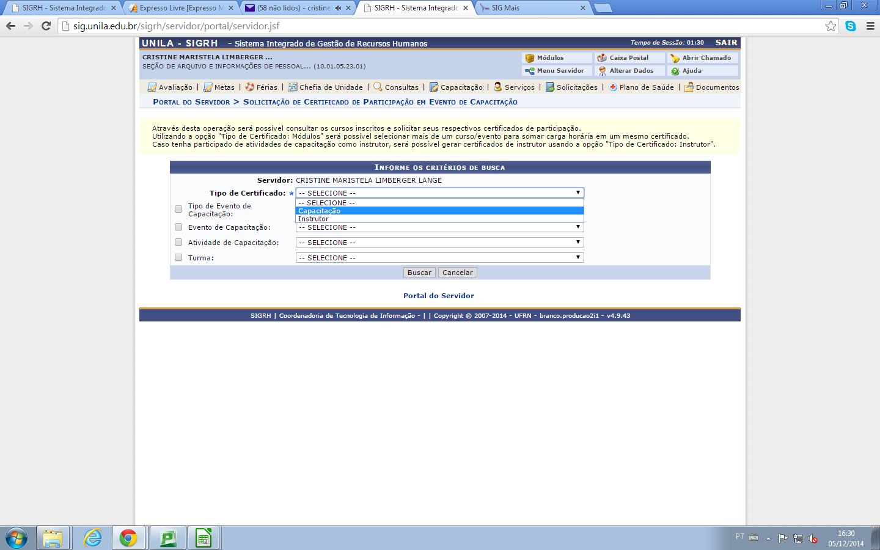Reload the page with refresh icon

(x=46, y=26)
